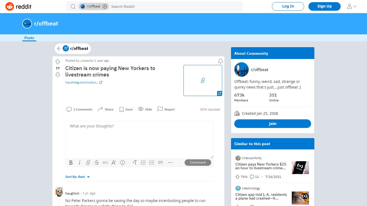Expand the user account menu
This screenshot has width=367, height=206.
coord(352,6)
